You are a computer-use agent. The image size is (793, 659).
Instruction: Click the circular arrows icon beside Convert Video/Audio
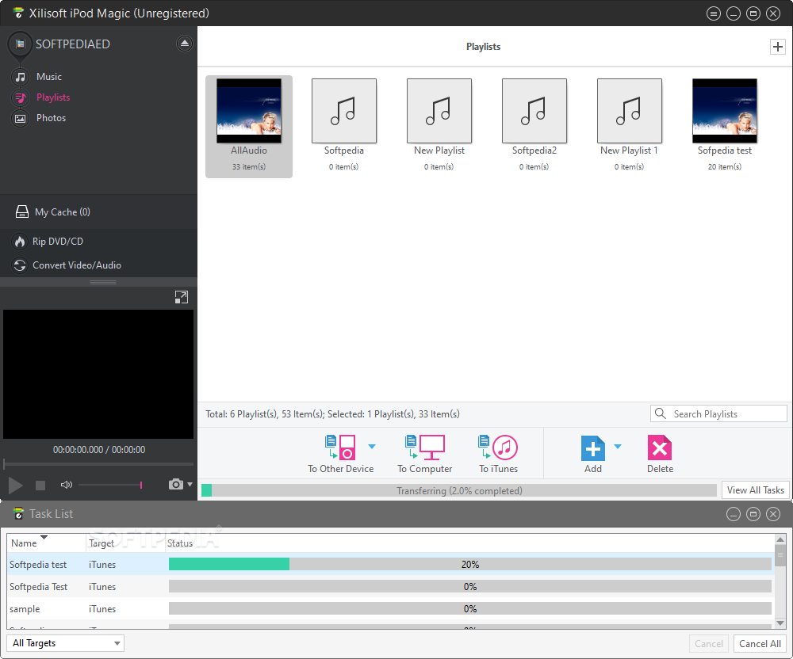(20, 265)
